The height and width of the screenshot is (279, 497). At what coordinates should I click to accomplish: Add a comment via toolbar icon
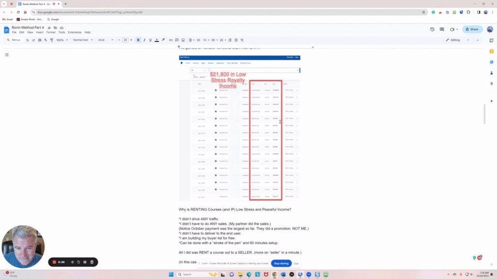(x=177, y=40)
